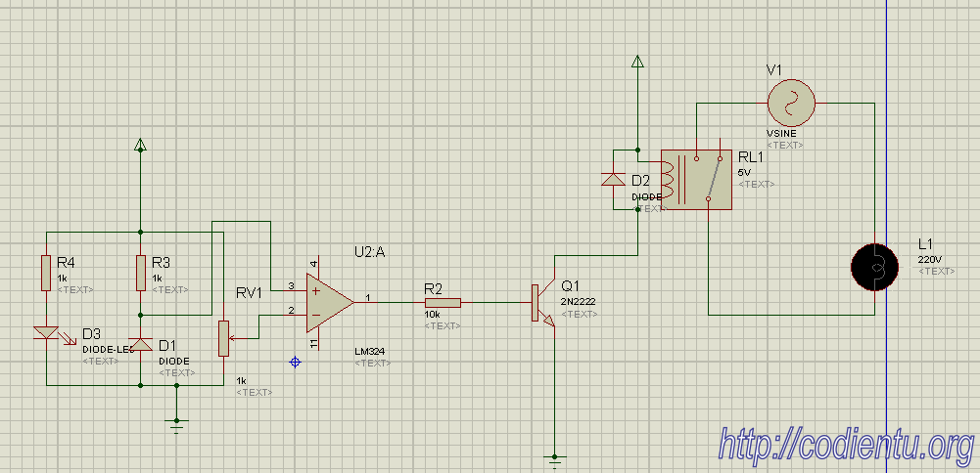Click the R4 1k resistor body
Screen dimensions: 980x473
tap(46, 273)
